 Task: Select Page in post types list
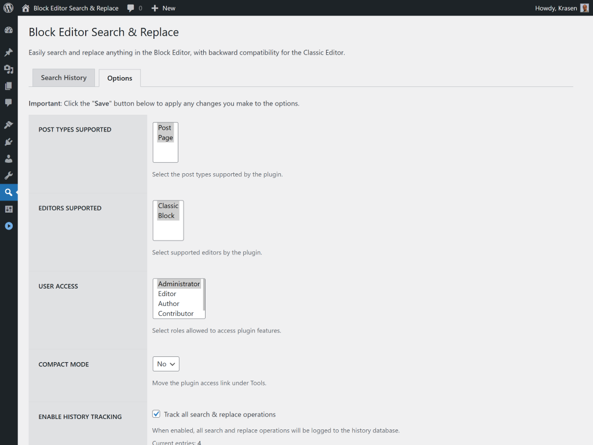pos(166,138)
